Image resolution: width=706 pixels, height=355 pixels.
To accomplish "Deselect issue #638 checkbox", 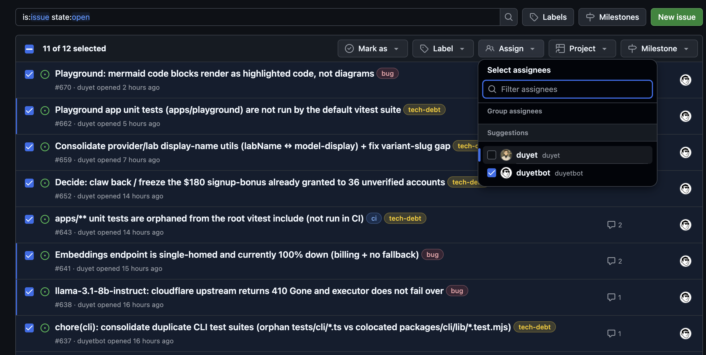I will click(x=29, y=292).
